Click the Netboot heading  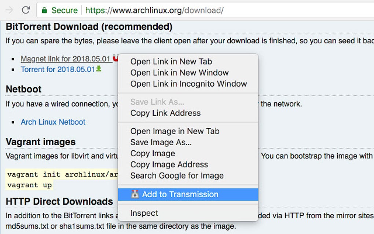point(23,89)
